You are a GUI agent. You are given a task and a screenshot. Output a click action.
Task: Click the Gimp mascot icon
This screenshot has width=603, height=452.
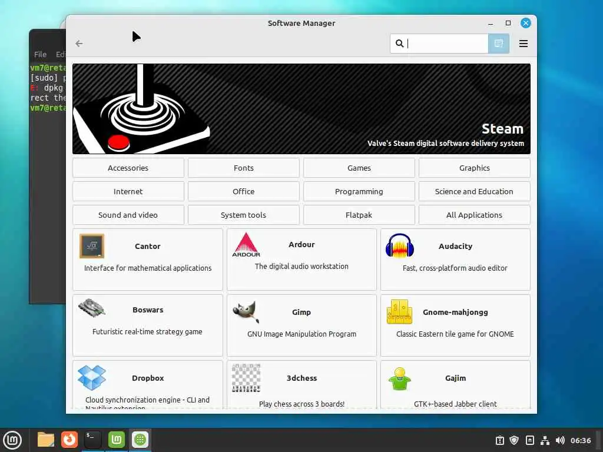(x=246, y=312)
